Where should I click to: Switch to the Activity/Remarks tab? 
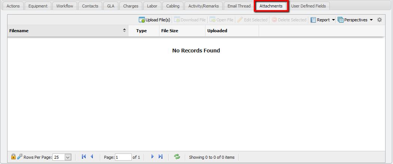coord(204,6)
